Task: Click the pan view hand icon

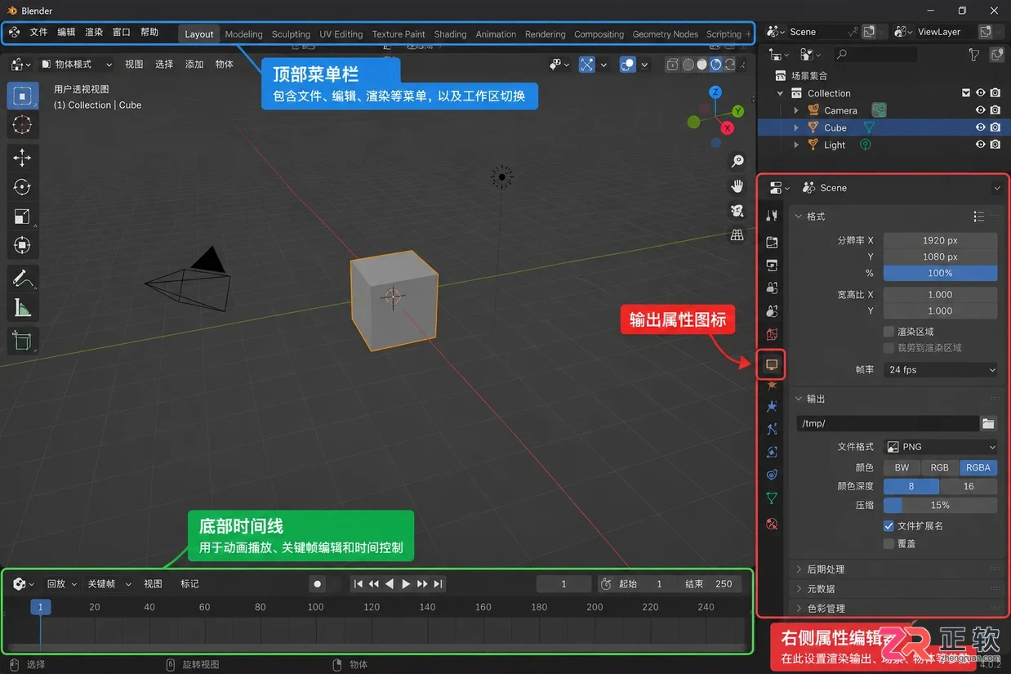Action: 737,186
